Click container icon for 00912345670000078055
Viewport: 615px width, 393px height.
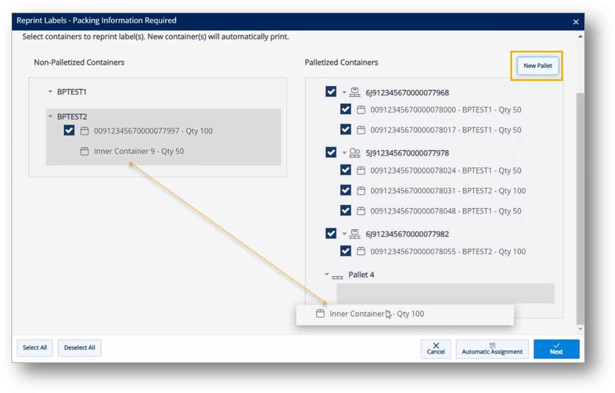click(360, 251)
